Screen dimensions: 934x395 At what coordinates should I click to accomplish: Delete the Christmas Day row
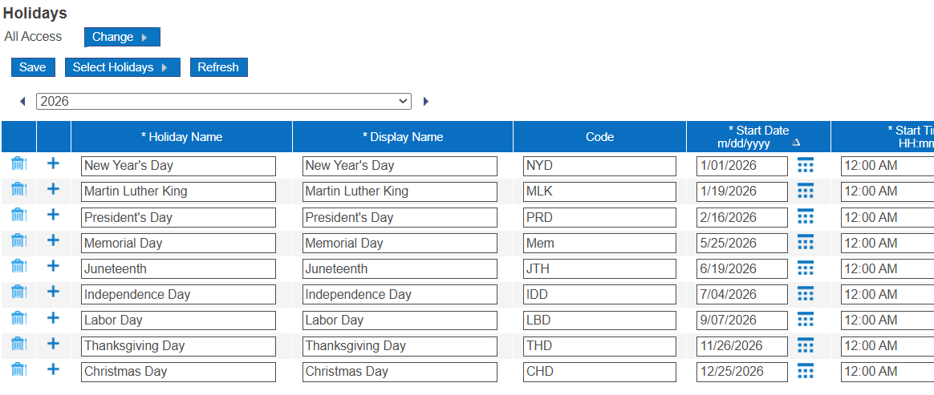tap(19, 369)
